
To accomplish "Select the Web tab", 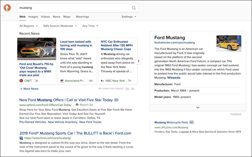I will tap(22, 17).
